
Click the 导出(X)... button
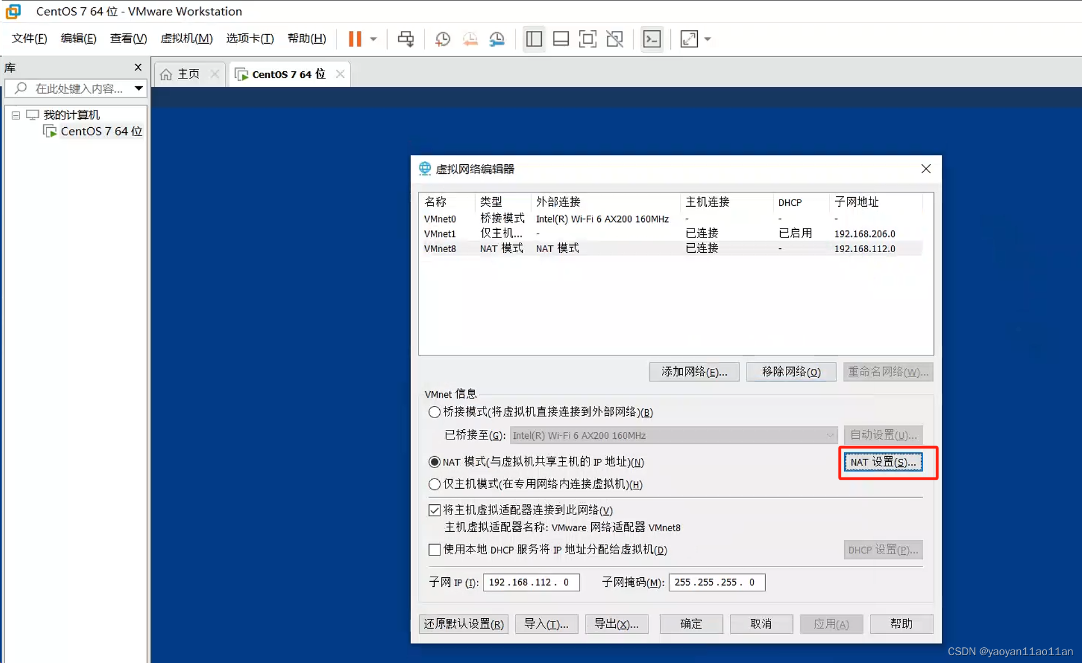[x=616, y=624]
